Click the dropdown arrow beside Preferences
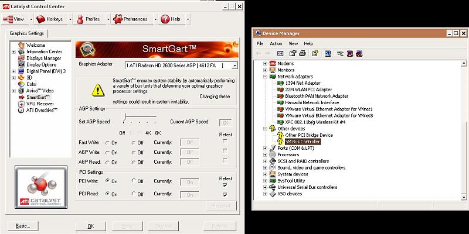 pos(155,19)
